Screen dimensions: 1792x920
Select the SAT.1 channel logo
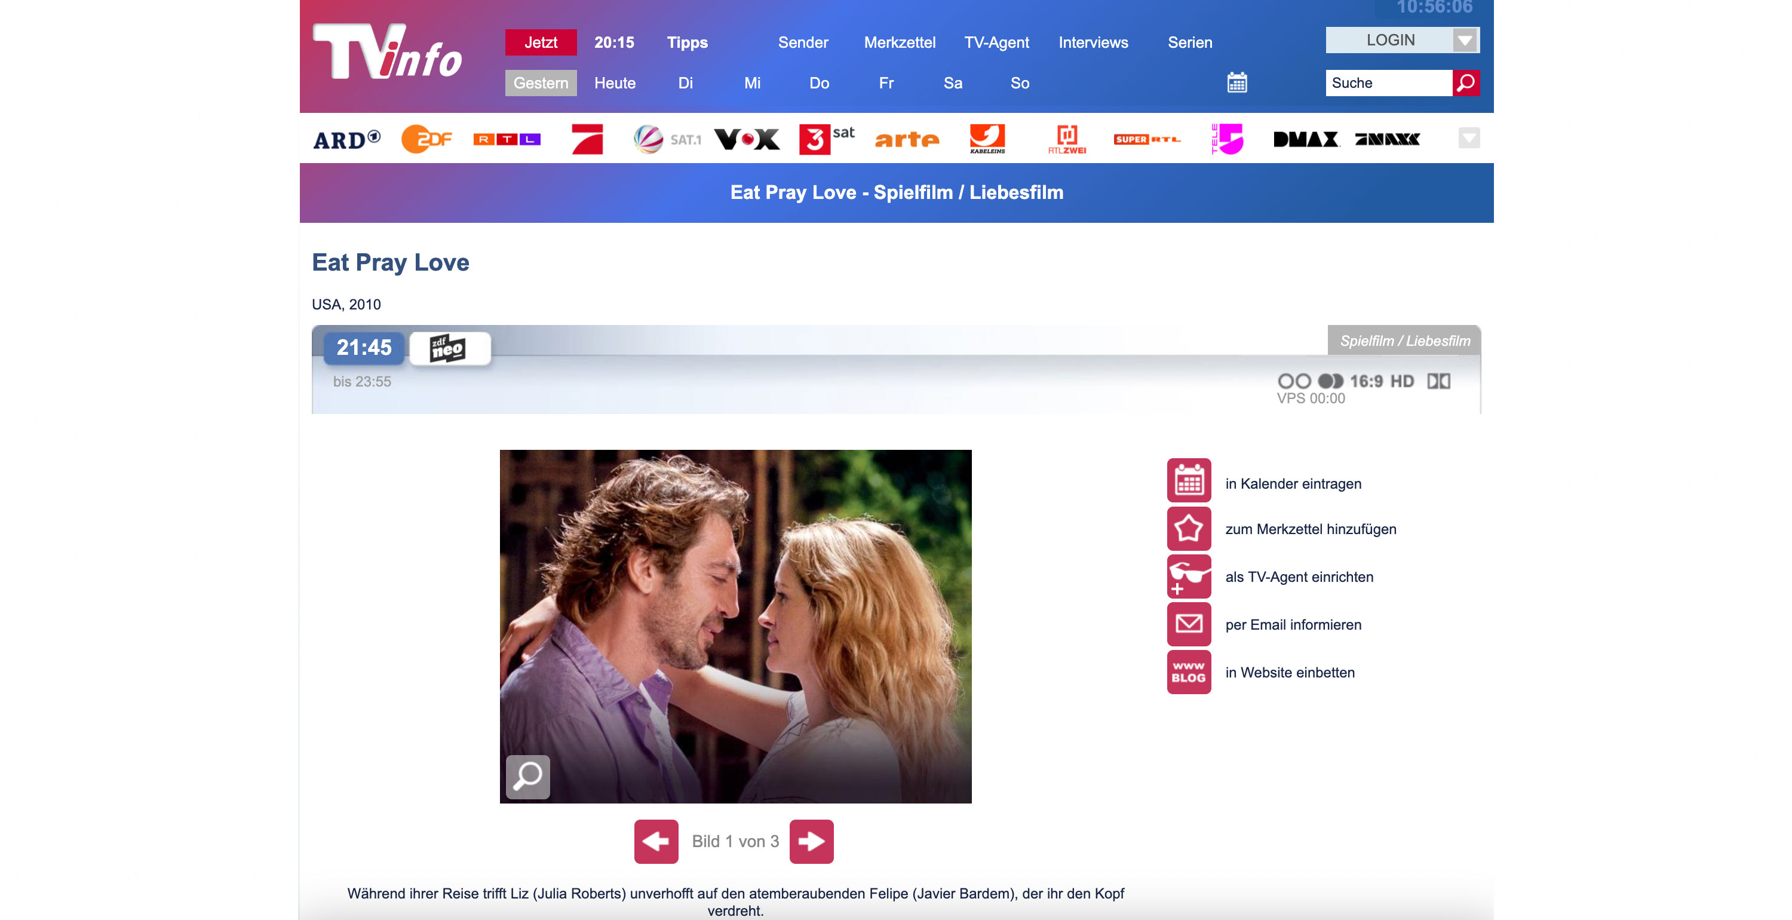pyautogui.click(x=667, y=139)
